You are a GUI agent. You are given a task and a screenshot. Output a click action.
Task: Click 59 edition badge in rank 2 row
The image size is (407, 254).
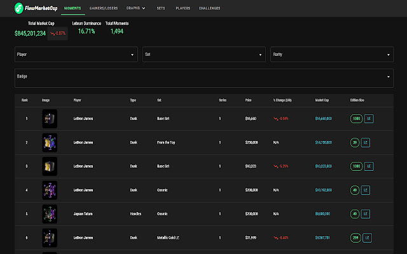click(355, 142)
